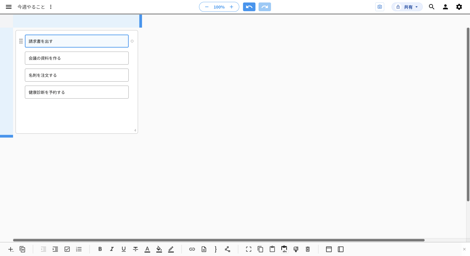Viewport: 470px width, 256px height.
Task: Zoom in with the plus button
Action: click(x=232, y=7)
